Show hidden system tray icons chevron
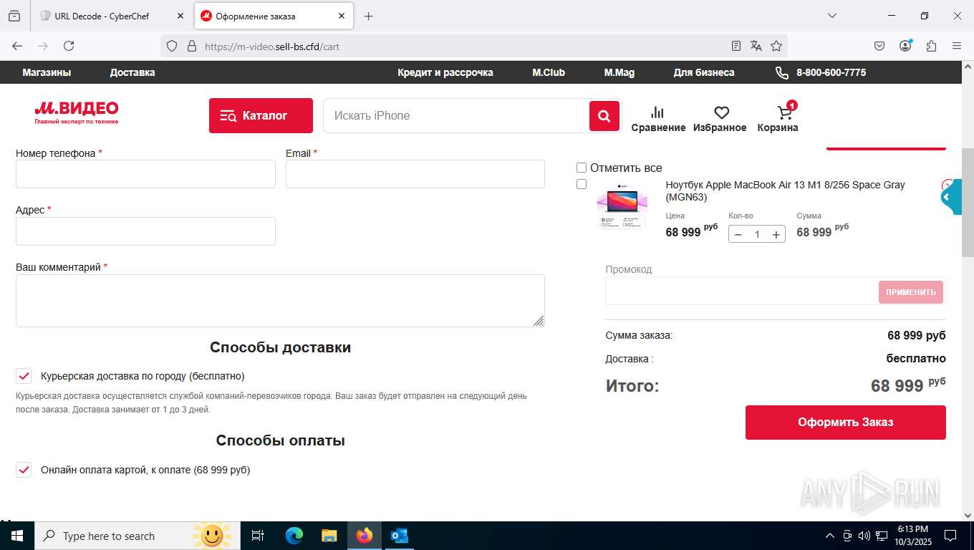The width and height of the screenshot is (974, 550). (x=830, y=536)
